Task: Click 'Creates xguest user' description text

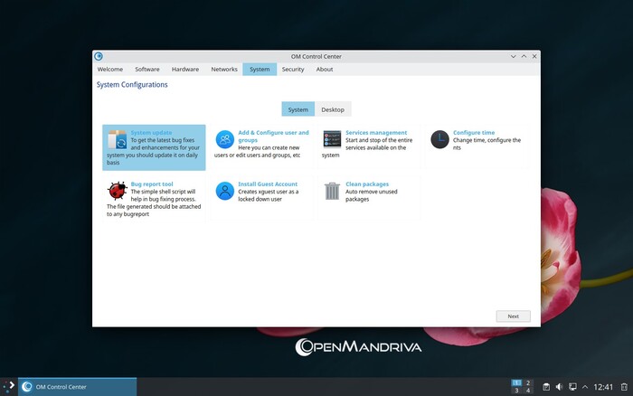Action: click(x=268, y=195)
